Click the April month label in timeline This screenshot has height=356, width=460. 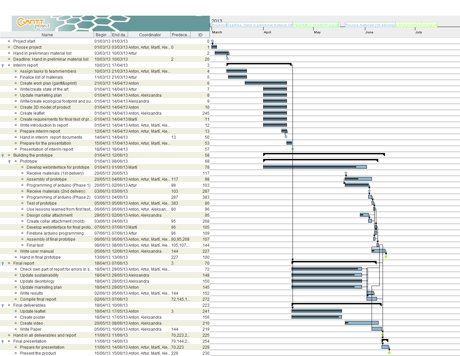coord(267,32)
